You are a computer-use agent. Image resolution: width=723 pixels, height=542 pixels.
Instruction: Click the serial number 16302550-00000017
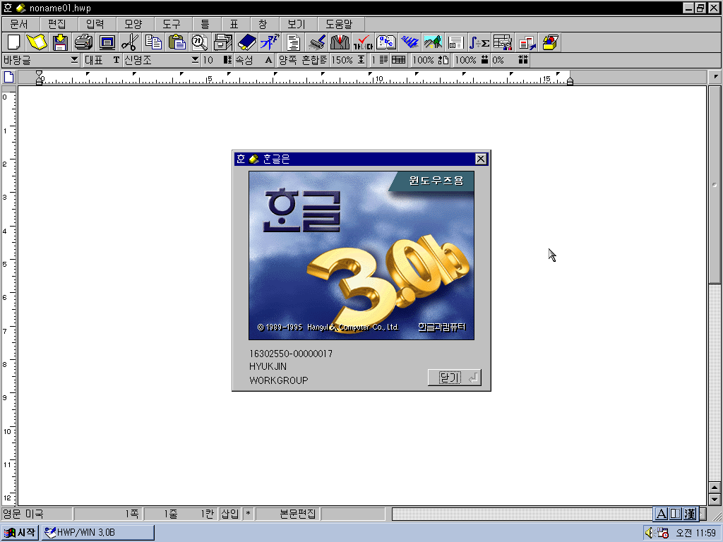coord(291,354)
